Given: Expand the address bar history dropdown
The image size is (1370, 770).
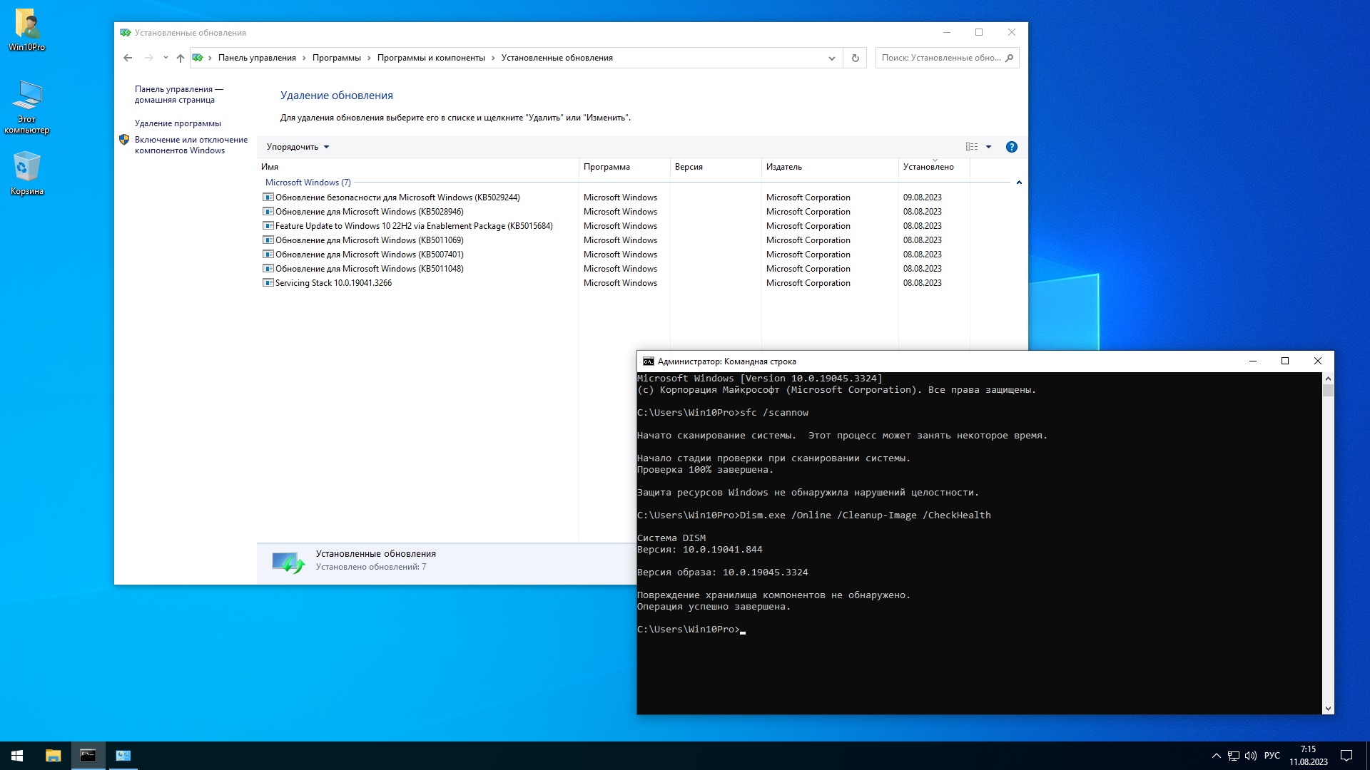Looking at the screenshot, I should pyautogui.click(x=831, y=58).
